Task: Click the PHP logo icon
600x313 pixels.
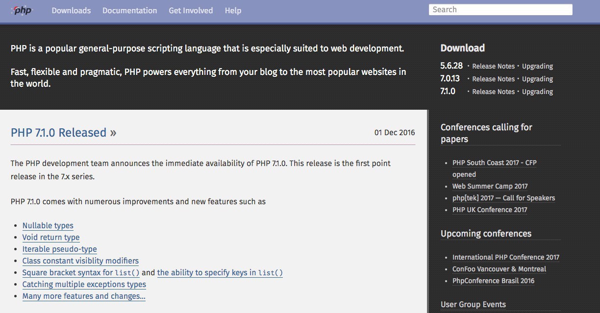Action: click(22, 10)
